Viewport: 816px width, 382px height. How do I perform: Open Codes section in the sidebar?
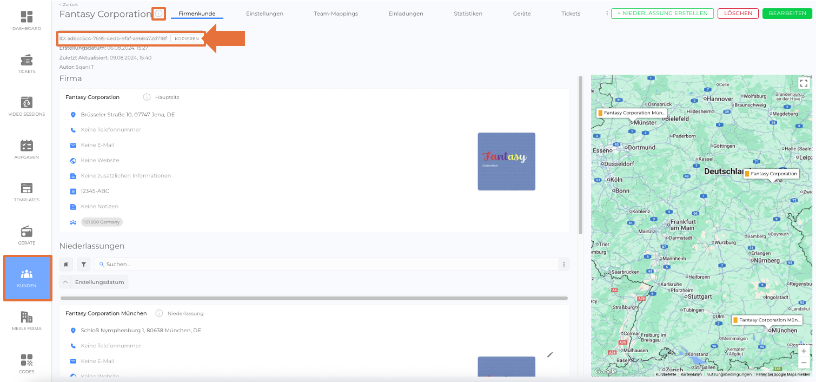coord(26,363)
